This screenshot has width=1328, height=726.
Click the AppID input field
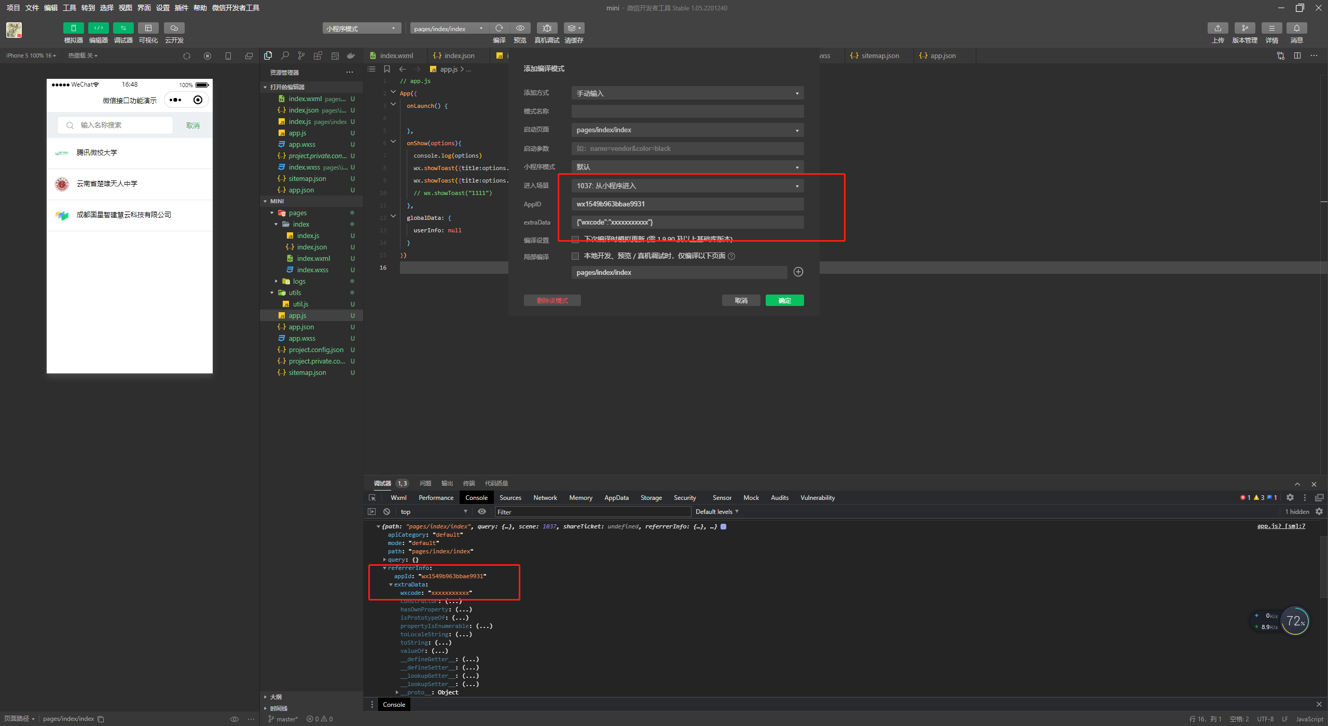click(x=687, y=204)
